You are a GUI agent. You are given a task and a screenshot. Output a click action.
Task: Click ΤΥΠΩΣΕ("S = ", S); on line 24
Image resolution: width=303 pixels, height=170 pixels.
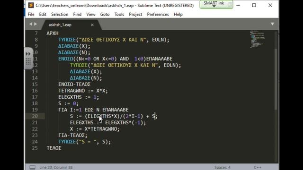[85, 142]
